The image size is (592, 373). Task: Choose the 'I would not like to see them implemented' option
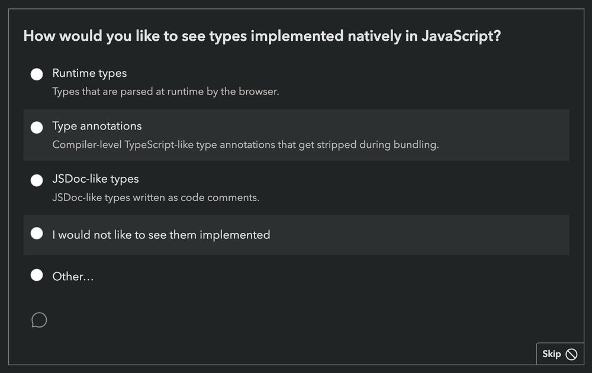37,233
